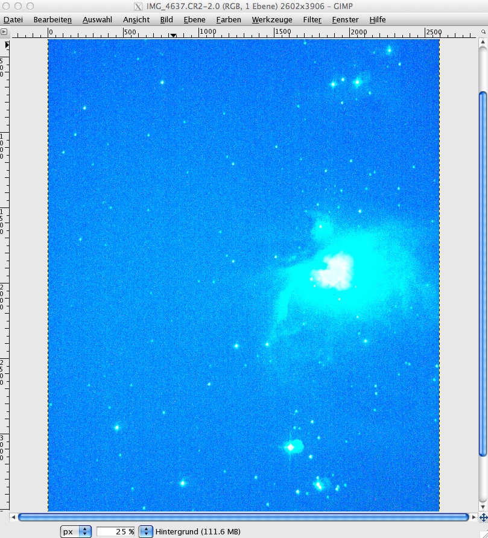Open the px unit dropdown

pos(76,532)
